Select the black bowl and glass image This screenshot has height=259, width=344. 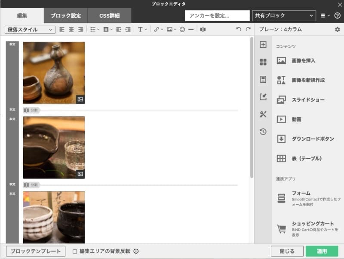click(54, 147)
